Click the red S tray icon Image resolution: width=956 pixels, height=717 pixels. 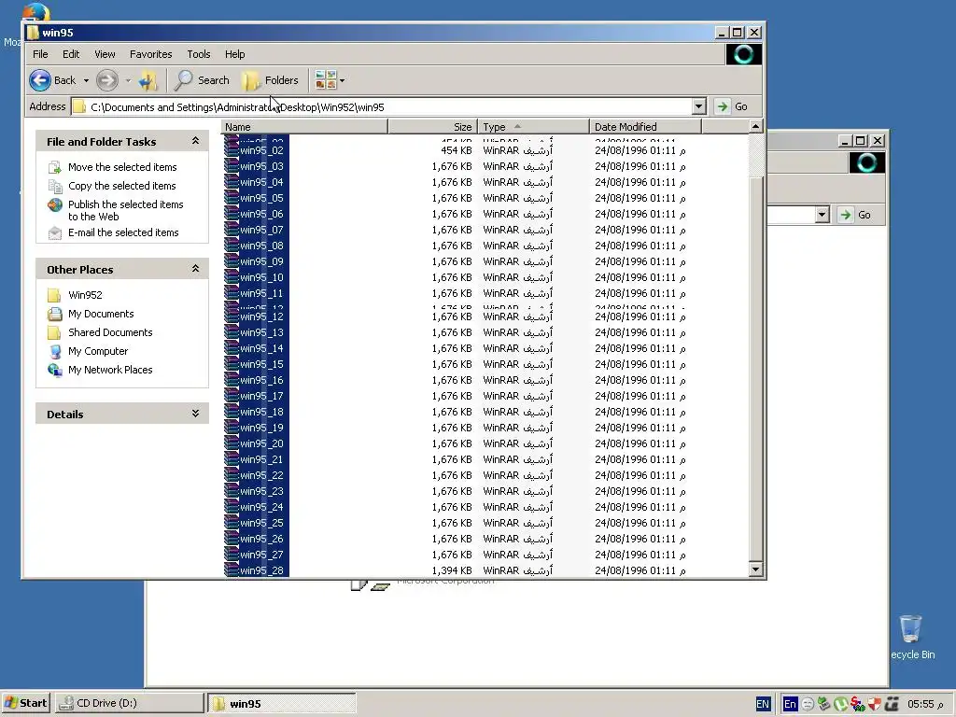(857, 704)
